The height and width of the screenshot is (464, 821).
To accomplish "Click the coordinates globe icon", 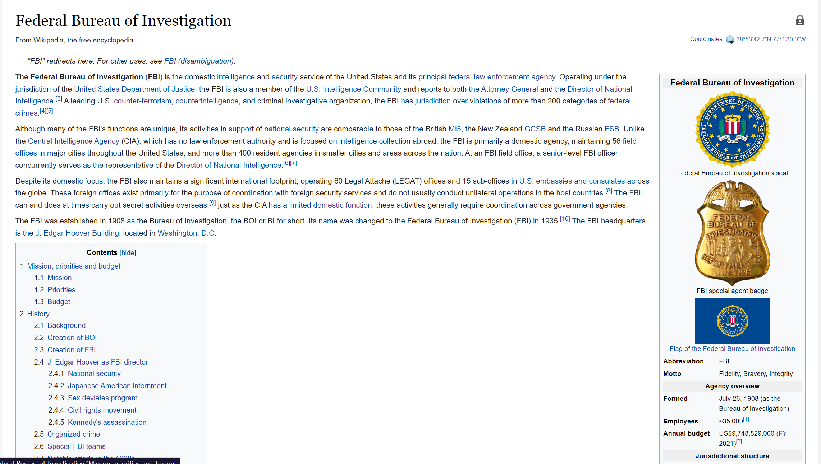I will pos(730,40).
